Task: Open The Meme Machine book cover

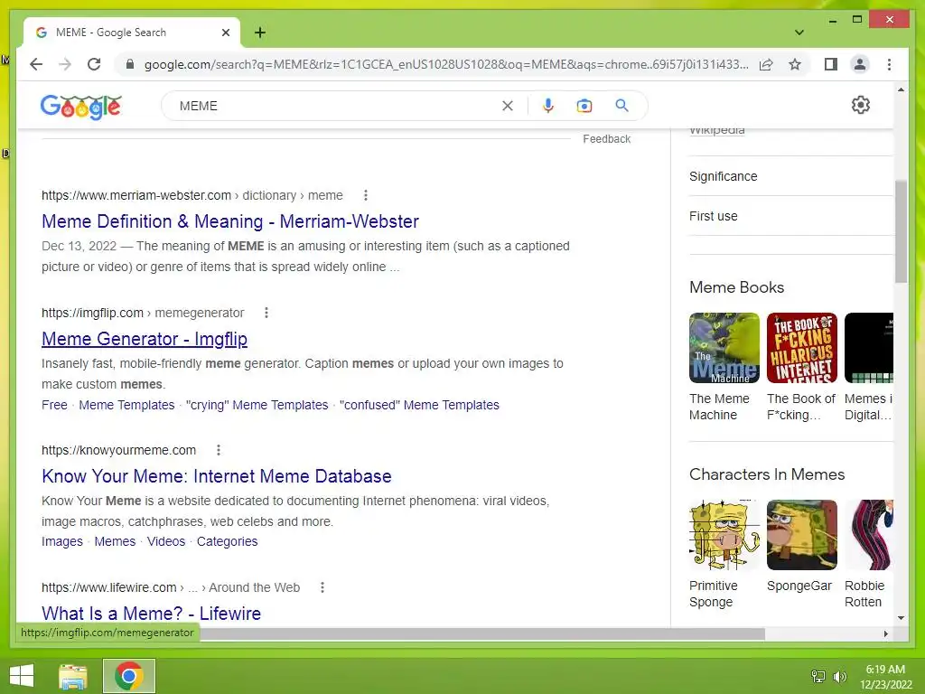Action: (724, 348)
